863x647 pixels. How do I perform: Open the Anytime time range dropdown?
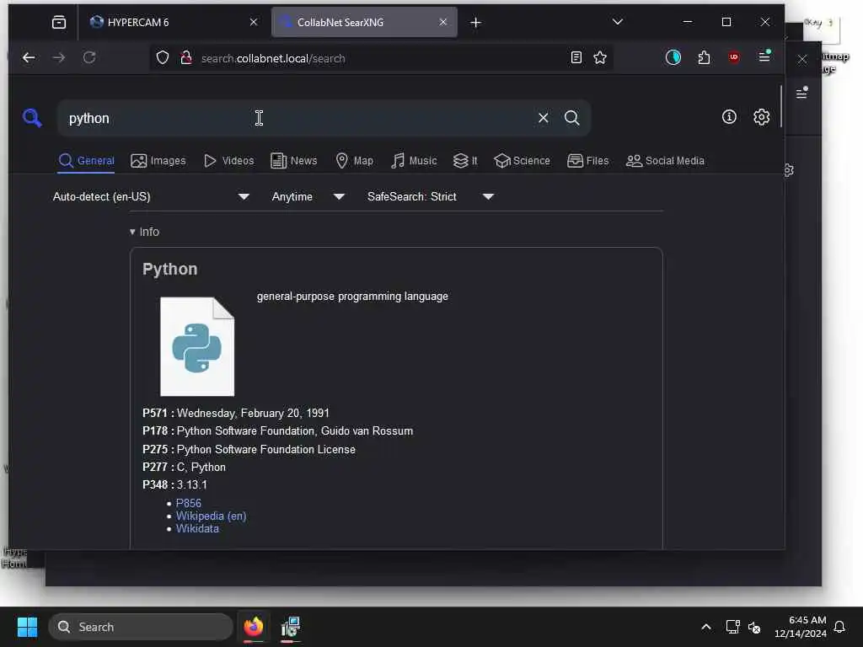[308, 196]
